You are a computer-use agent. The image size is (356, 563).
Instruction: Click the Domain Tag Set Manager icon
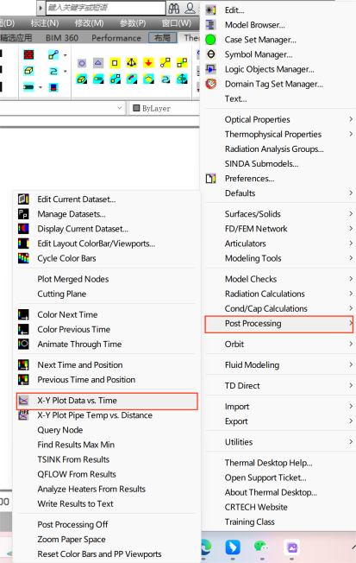[x=211, y=84]
